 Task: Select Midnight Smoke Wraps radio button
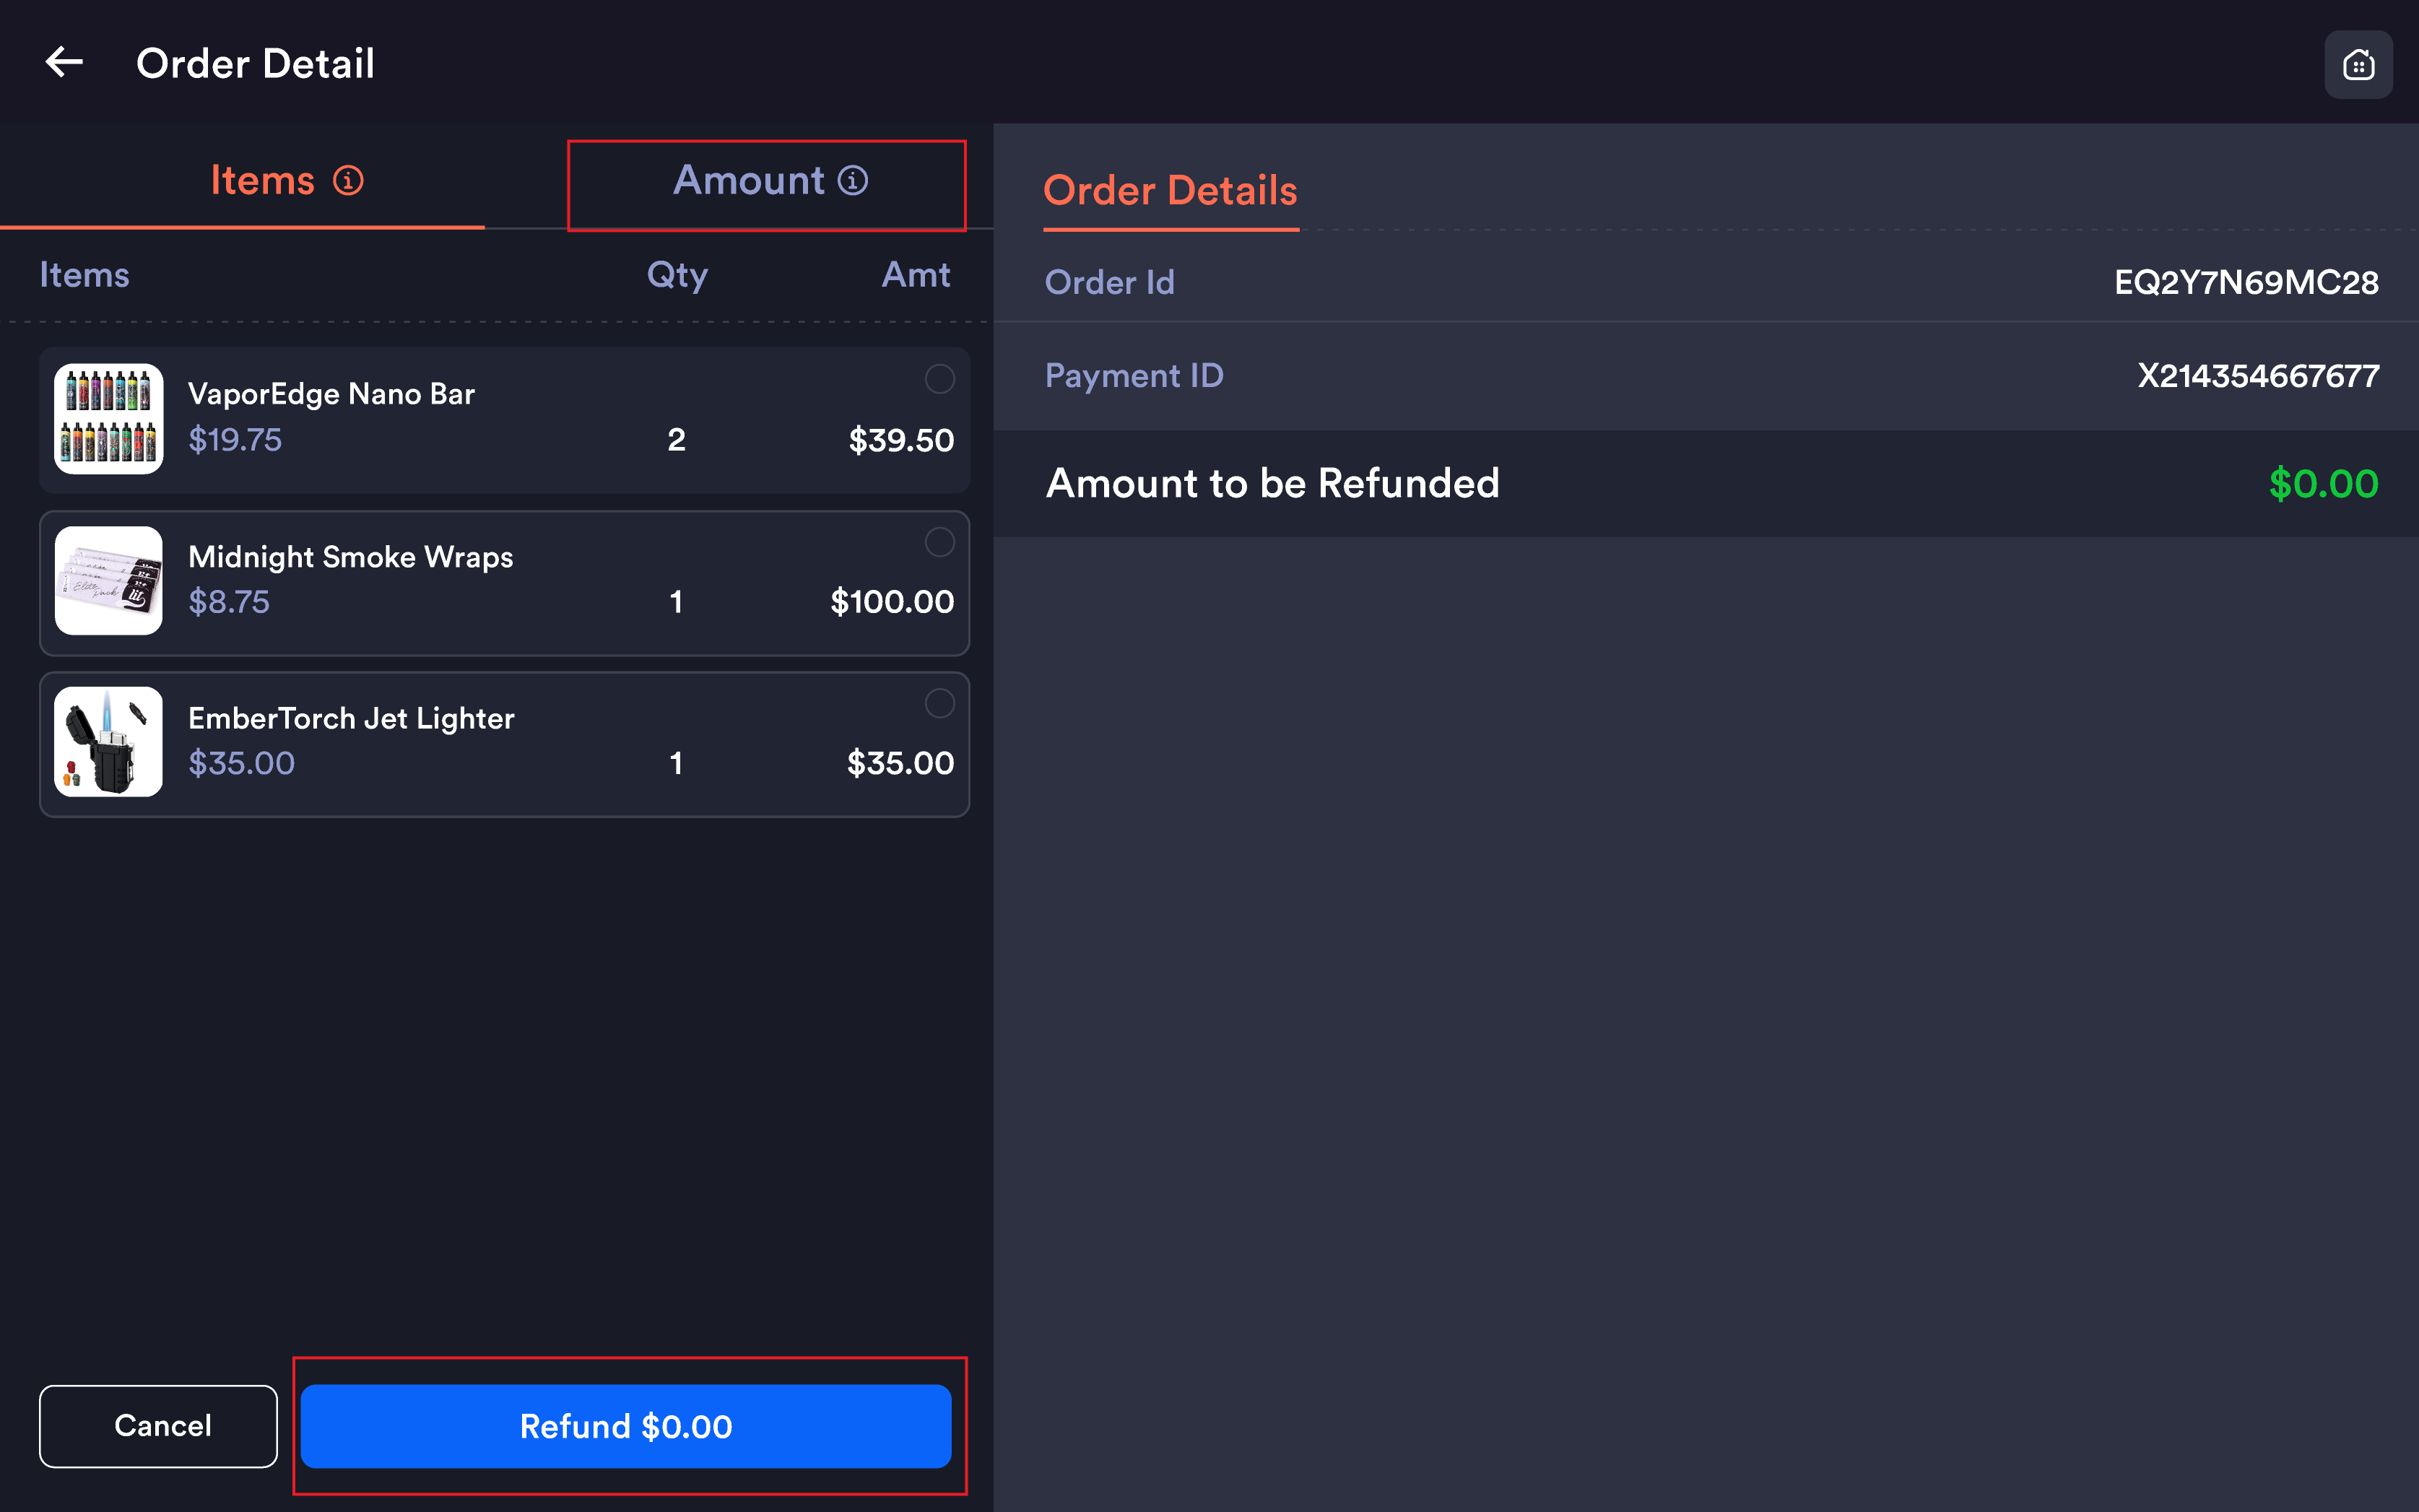(x=939, y=542)
